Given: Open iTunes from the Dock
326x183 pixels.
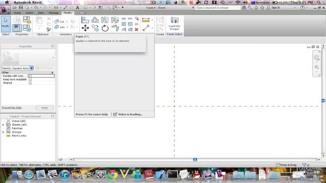Looking at the screenshot, I should (65, 174).
